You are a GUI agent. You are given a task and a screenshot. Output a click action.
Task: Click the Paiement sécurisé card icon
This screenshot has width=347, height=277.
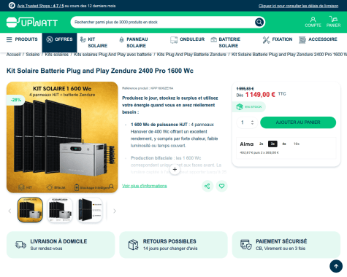coord(246,245)
